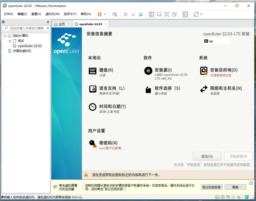Revert the VM to its previous snapshot
This screenshot has height=201, width=256.
coord(133,14)
